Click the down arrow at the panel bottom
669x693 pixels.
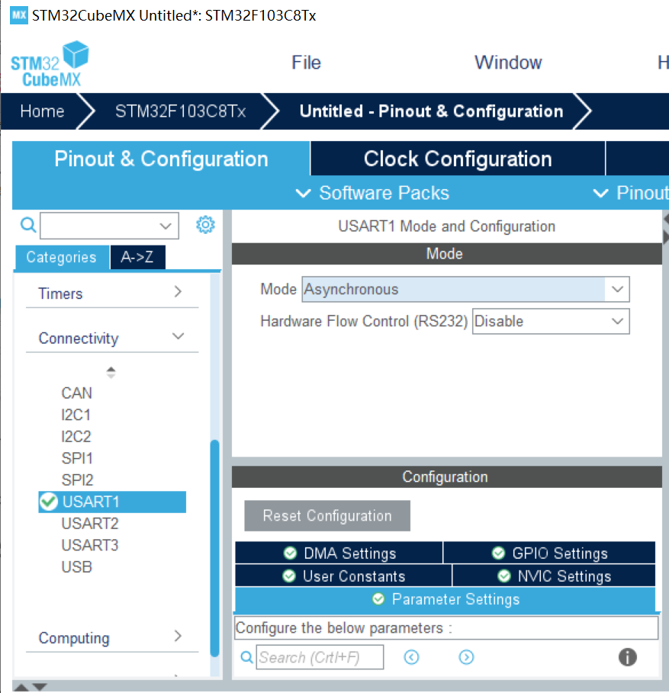pyautogui.click(x=40, y=687)
